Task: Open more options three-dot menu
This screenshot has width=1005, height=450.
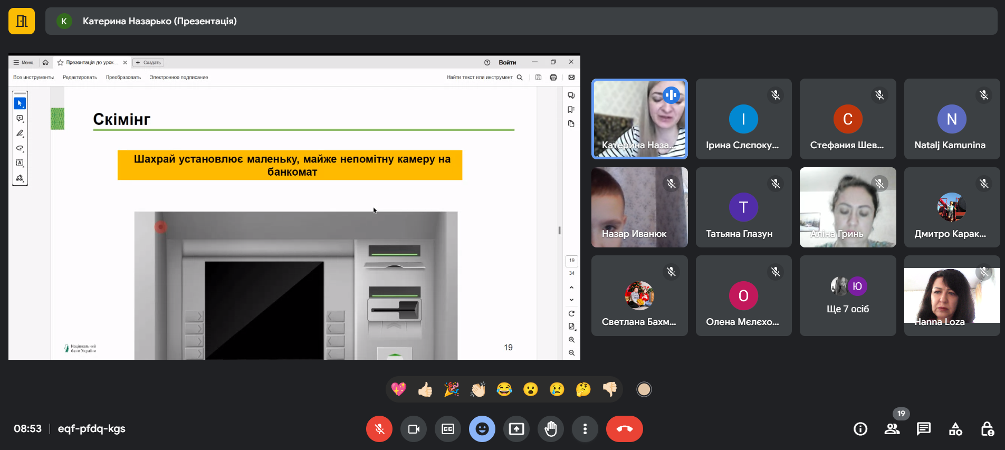Action: tap(585, 429)
